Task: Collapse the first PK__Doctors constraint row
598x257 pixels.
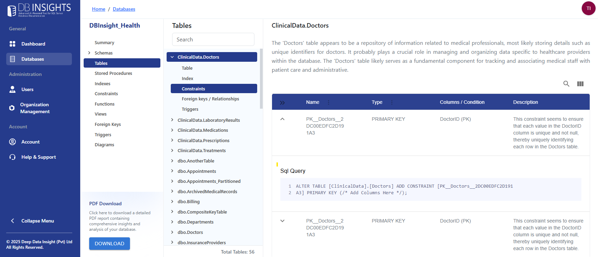Action: click(x=282, y=119)
